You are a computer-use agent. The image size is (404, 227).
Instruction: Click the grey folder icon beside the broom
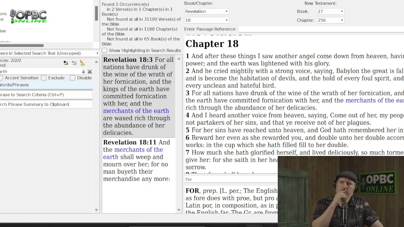tap(74, 63)
